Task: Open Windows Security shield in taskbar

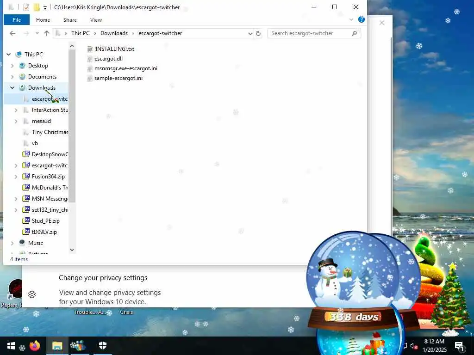Action: point(103,346)
